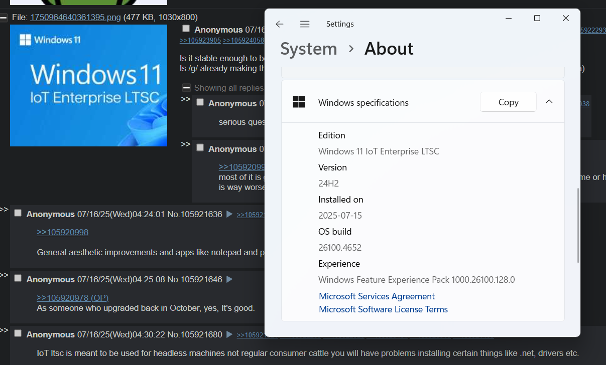Click the 'IoT ltsc is meant to be used' text
The width and height of the screenshot is (606, 365).
(308, 353)
